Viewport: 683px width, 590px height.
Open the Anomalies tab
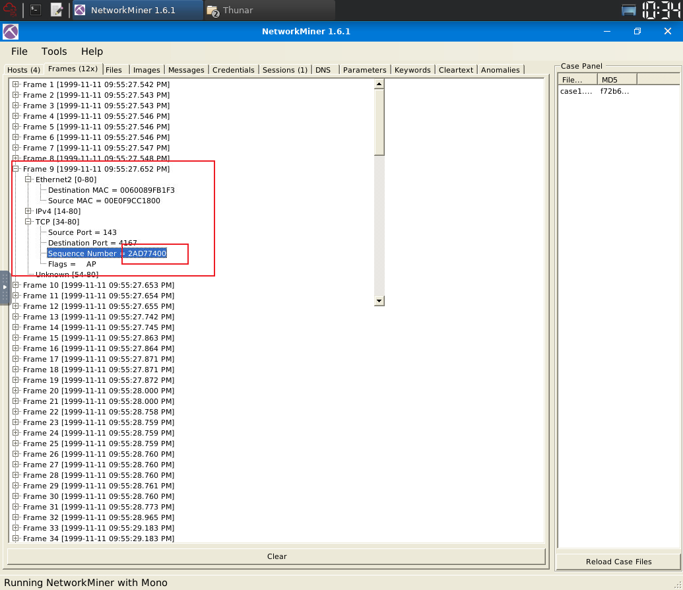[x=500, y=70]
